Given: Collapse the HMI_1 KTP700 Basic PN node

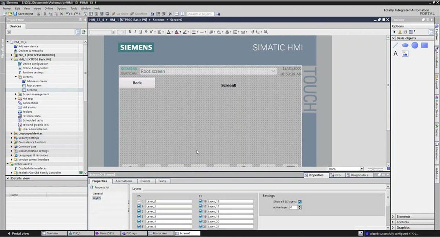Looking at the screenshot, I should [x=12, y=59].
